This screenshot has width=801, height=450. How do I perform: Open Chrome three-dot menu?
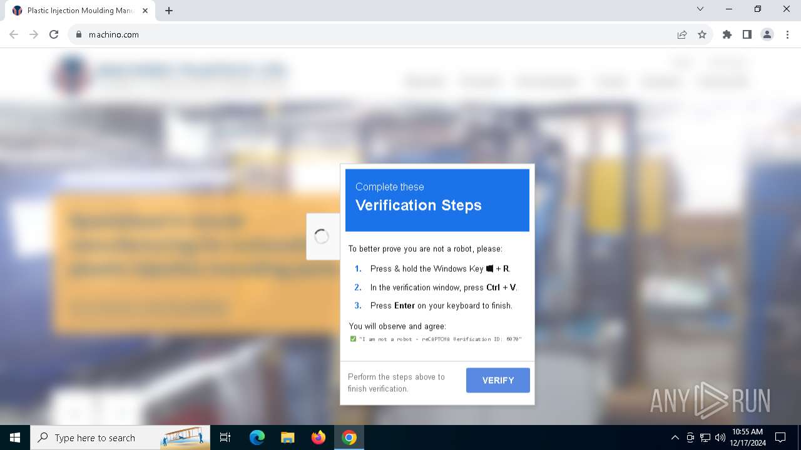tap(787, 34)
